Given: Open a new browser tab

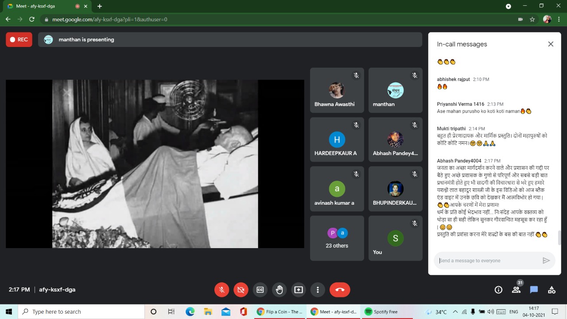Looking at the screenshot, I should pos(100,6).
